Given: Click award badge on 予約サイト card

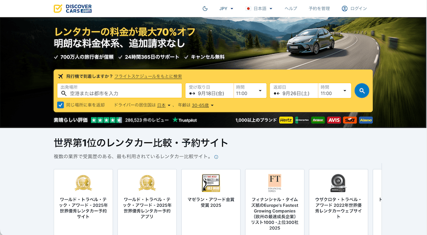Looking at the screenshot, I should click(83, 183).
